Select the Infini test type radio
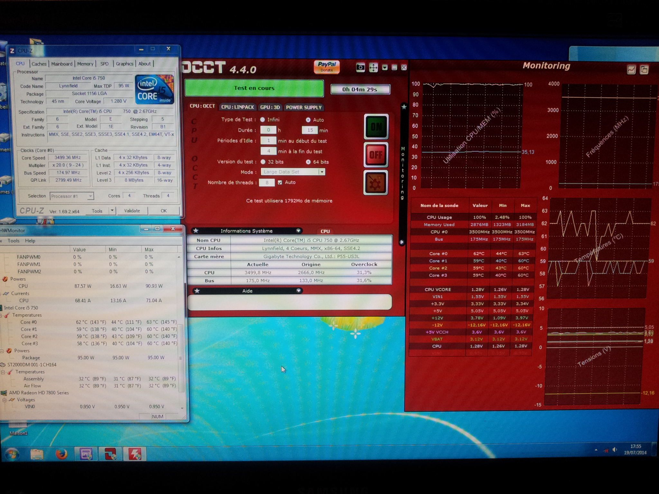The height and width of the screenshot is (494, 659). click(x=263, y=120)
